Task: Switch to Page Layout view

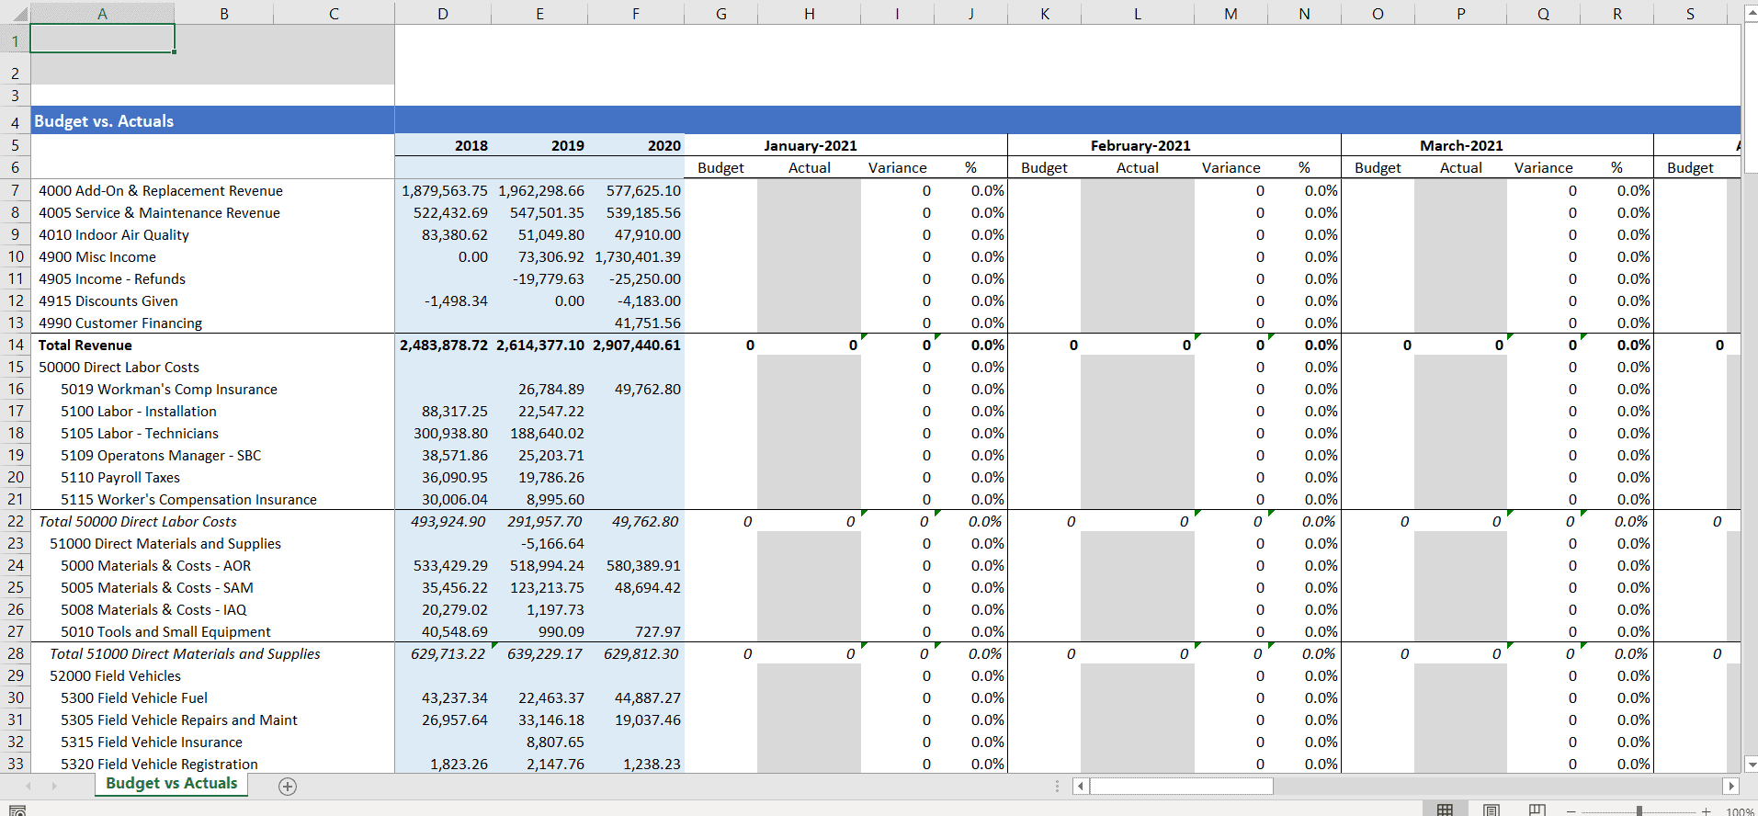Action: [1491, 810]
